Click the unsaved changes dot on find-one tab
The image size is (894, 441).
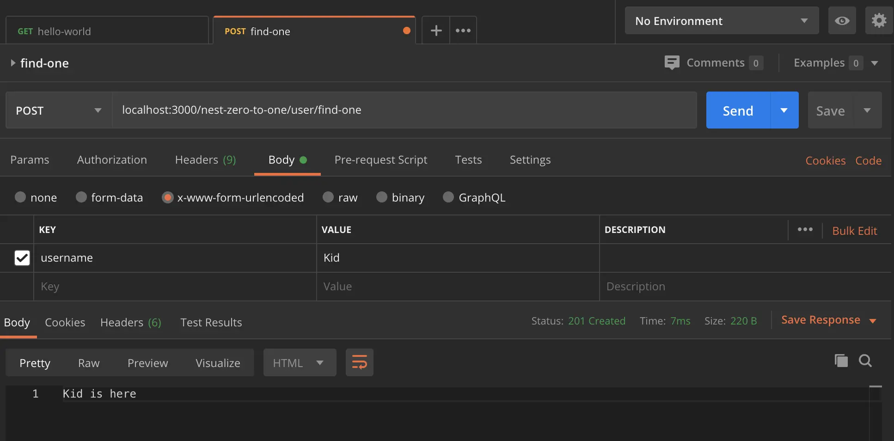tap(407, 31)
